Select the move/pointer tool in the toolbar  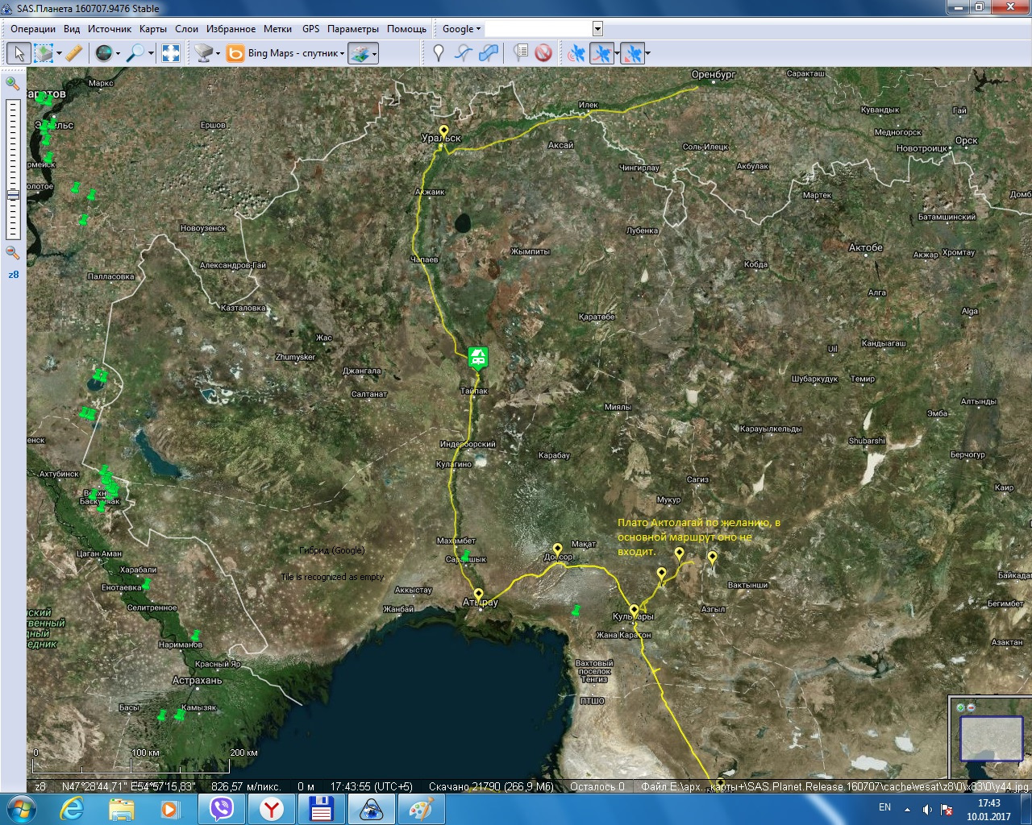pos(19,53)
